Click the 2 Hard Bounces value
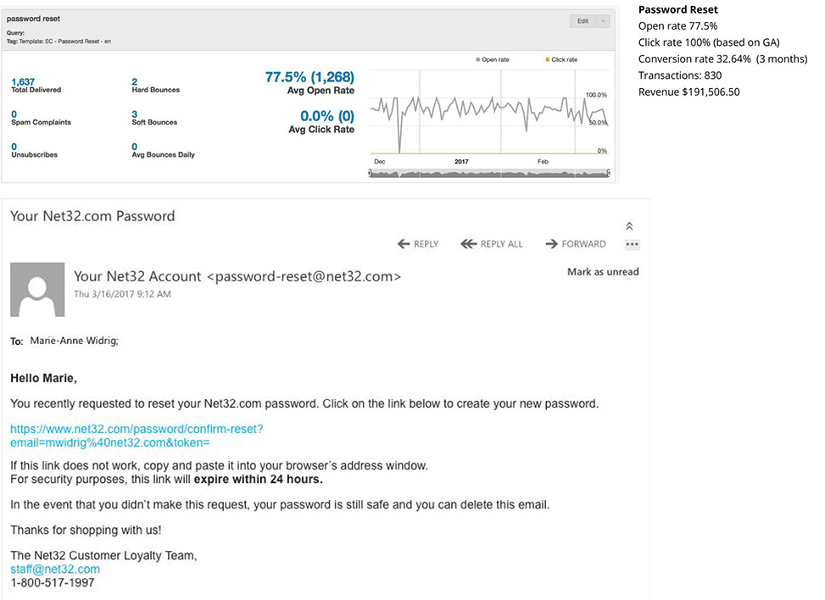The width and height of the screenshot is (825, 600). 135,82
